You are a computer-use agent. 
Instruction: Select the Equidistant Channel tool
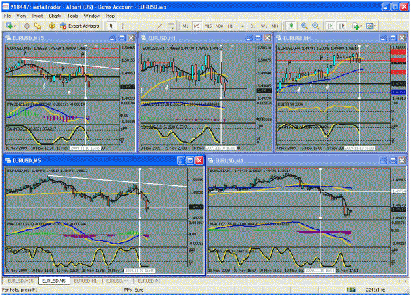(170, 26)
